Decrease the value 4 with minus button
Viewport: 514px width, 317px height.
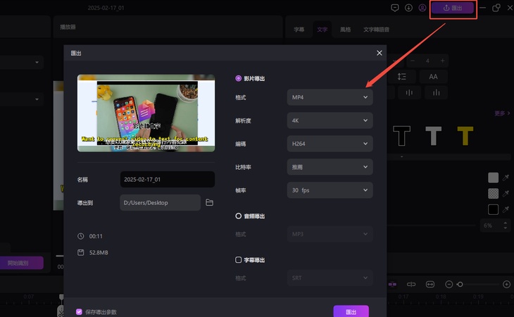click(x=413, y=61)
